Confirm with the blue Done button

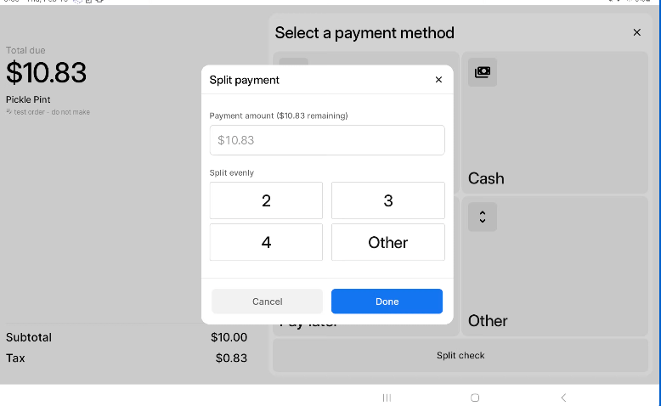coord(387,302)
